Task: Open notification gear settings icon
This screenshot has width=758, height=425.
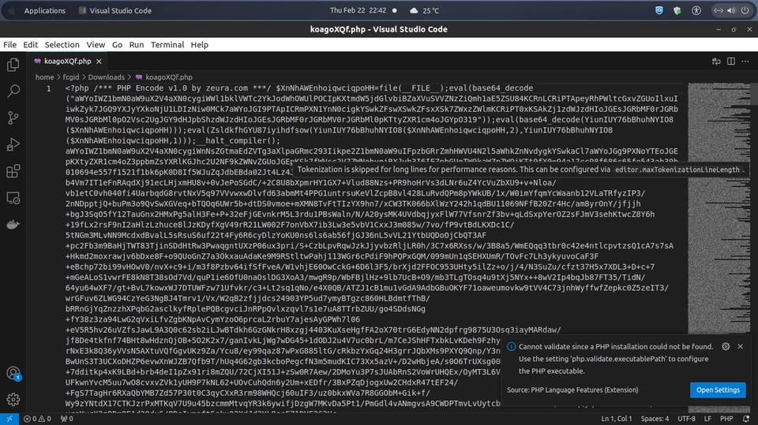Action: click(x=726, y=346)
